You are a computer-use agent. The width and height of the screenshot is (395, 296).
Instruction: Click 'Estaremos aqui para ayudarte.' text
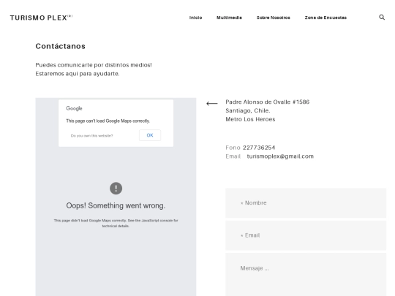point(78,74)
